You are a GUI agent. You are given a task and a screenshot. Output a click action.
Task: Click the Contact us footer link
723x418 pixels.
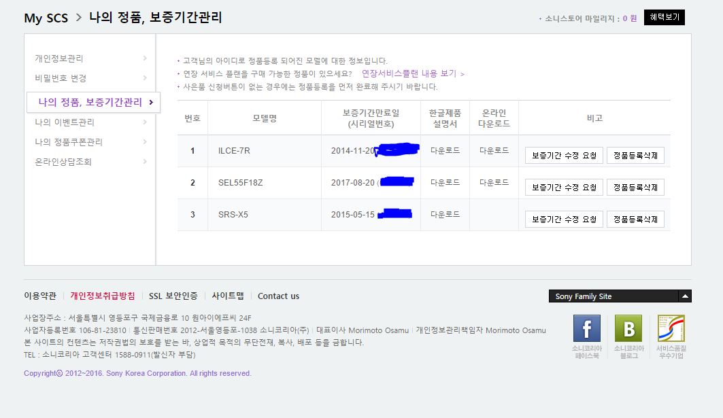click(278, 296)
